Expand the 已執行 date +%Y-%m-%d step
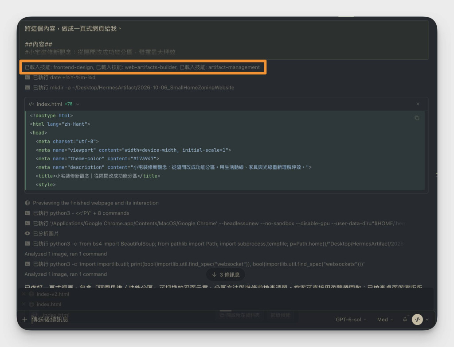454x347 pixels. tap(64, 77)
